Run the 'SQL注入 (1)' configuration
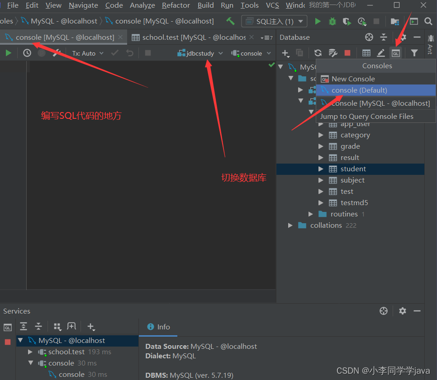The height and width of the screenshot is (380, 437). [318, 21]
